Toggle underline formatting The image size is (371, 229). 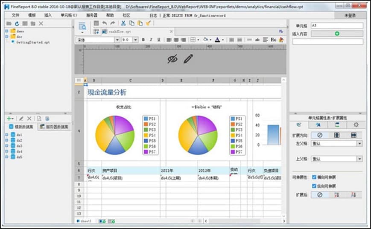pos(159,40)
